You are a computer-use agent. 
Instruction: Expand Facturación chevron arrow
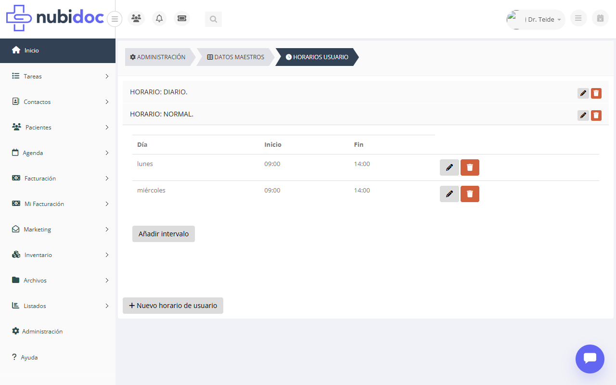(x=107, y=178)
